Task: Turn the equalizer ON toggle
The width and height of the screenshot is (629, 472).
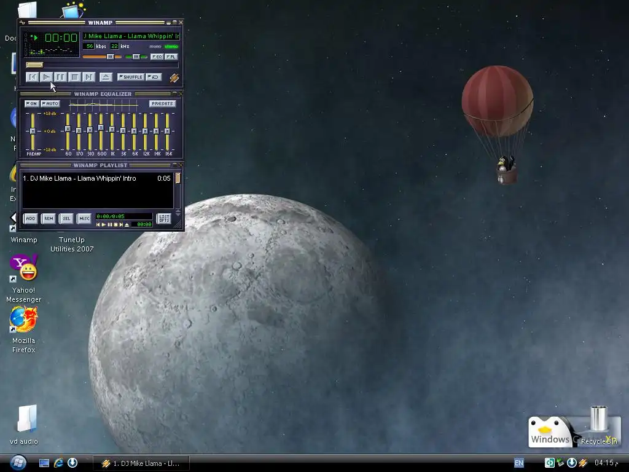Action: click(32, 103)
